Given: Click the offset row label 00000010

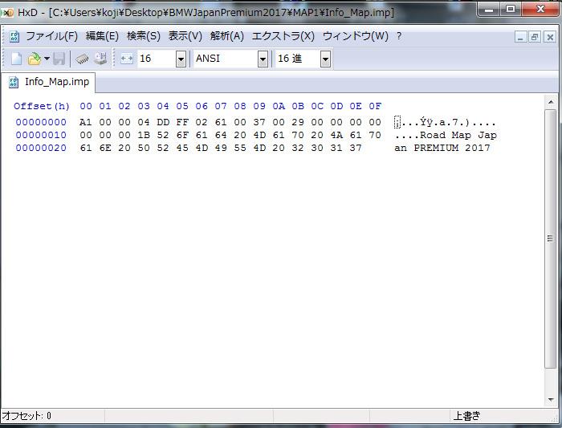Looking at the screenshot, I should 41,135.
